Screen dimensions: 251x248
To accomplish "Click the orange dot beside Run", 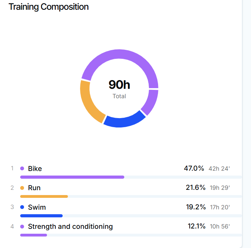I will [x=22, y=188].
